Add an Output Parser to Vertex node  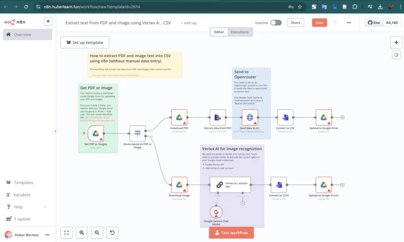coord(243,203)
